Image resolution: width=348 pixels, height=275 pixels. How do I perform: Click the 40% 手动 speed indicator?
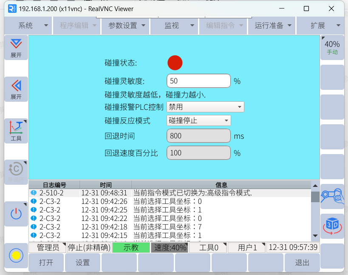tap(332, 47)
